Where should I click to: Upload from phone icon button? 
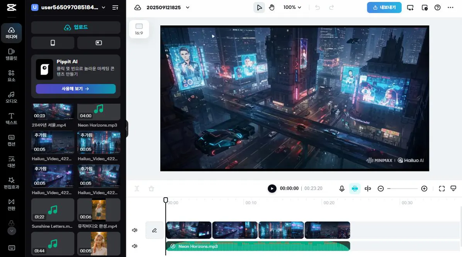[53, 43]
